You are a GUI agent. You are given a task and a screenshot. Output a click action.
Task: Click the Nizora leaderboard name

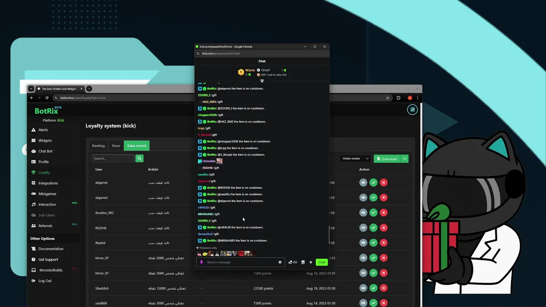[x=250, y=70]
